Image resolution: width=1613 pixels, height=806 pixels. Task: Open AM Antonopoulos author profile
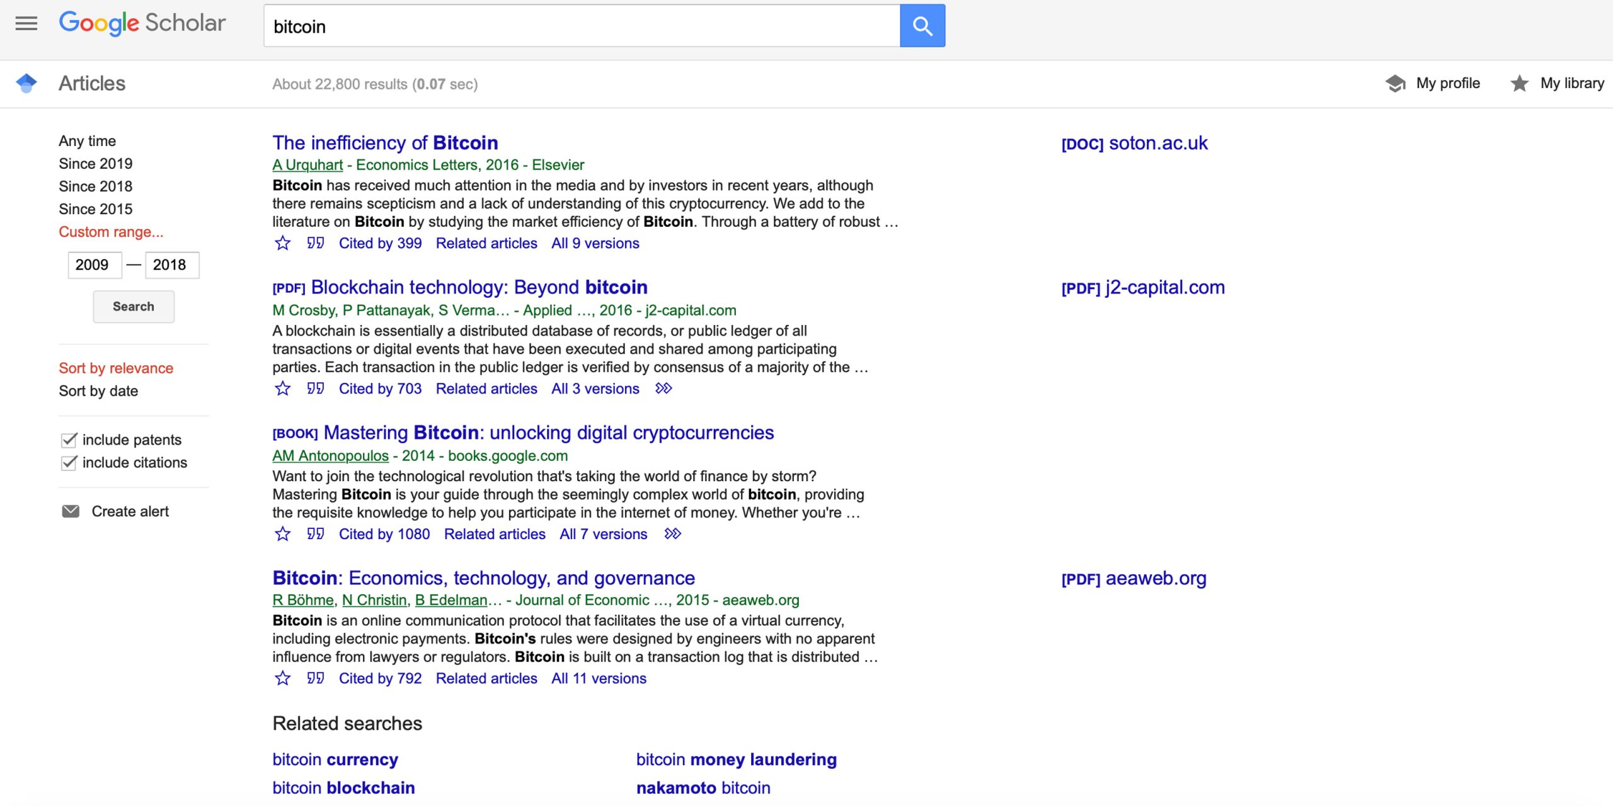tap(330, 455)
